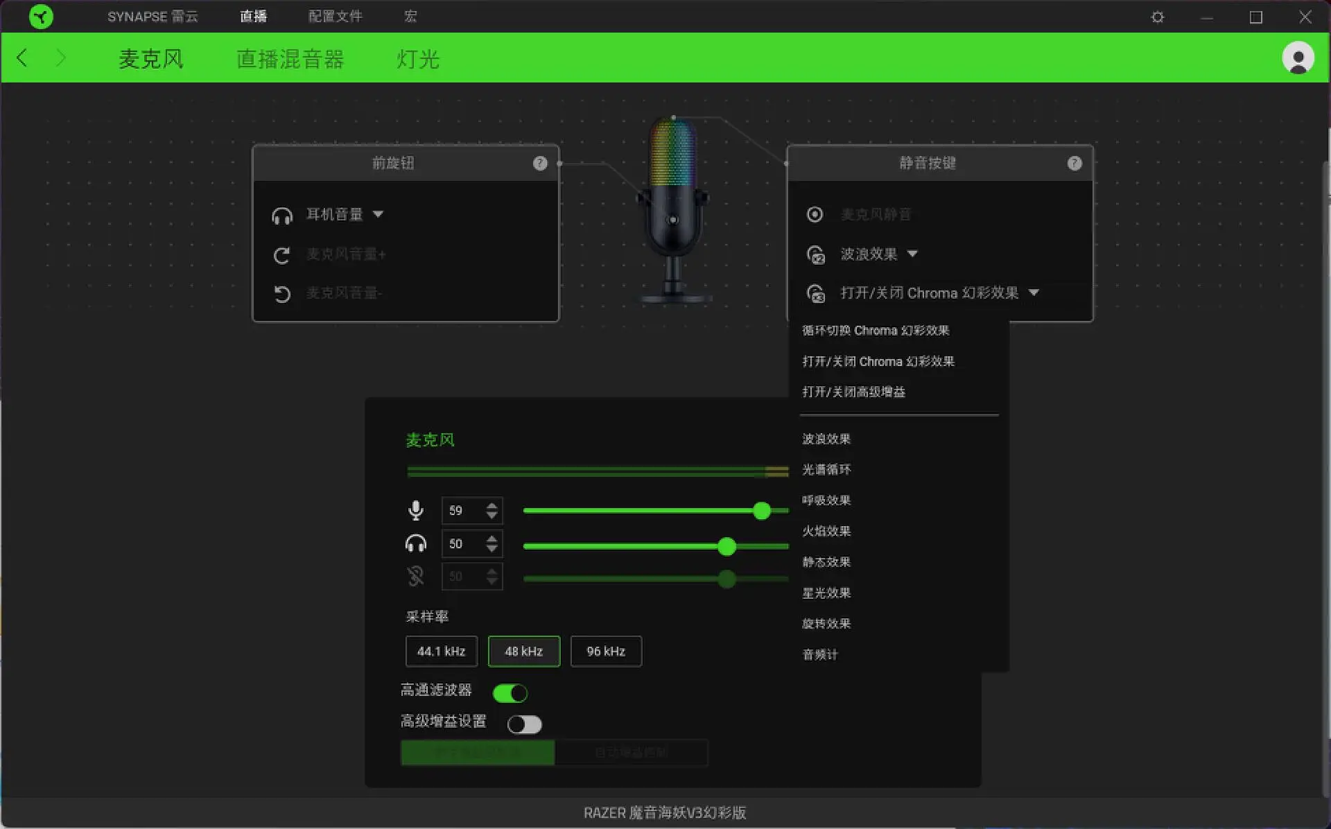The image size is (1331, 829).
Task: Decrease microphone volume with down stepper
Action: pos(491,516)
